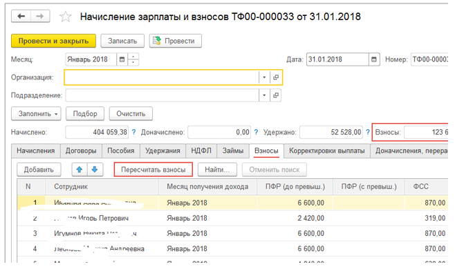Click row number 1 cell

point(31,203)
